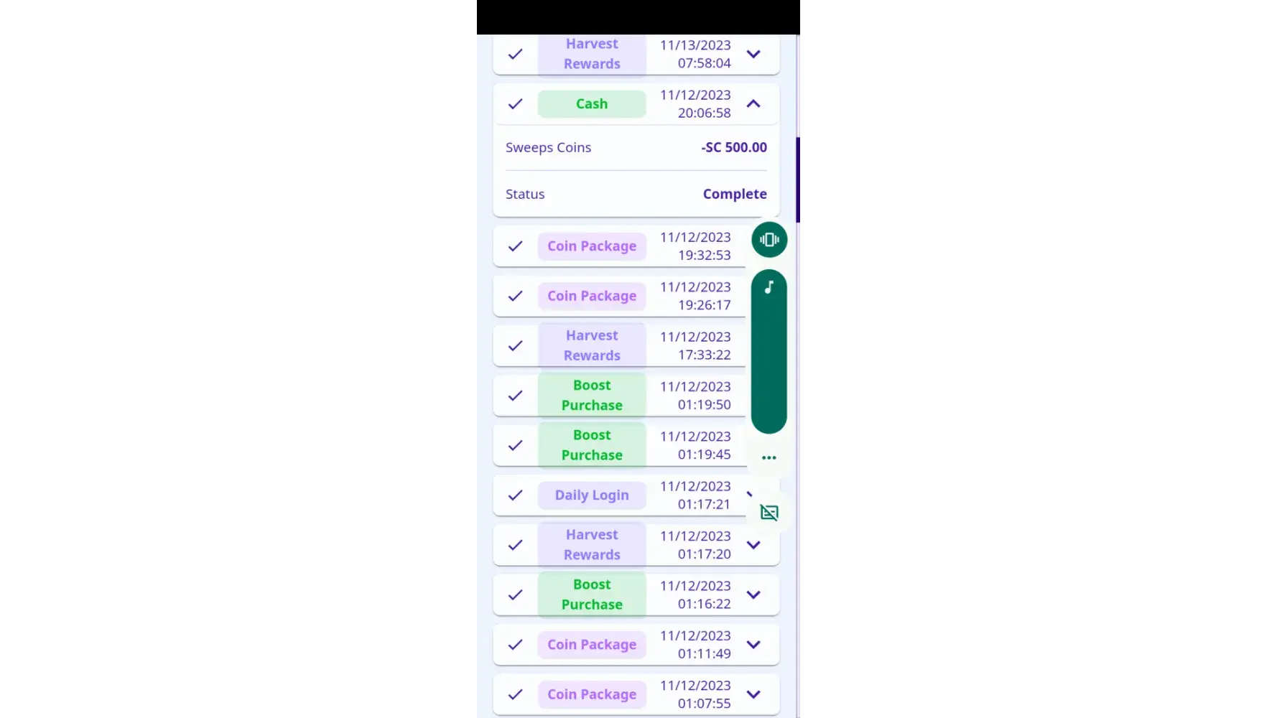Expand the 07:58:04 Harvest Rewards entry
The height and width of the screenshot is (718, 1277).
coord(753,54)
